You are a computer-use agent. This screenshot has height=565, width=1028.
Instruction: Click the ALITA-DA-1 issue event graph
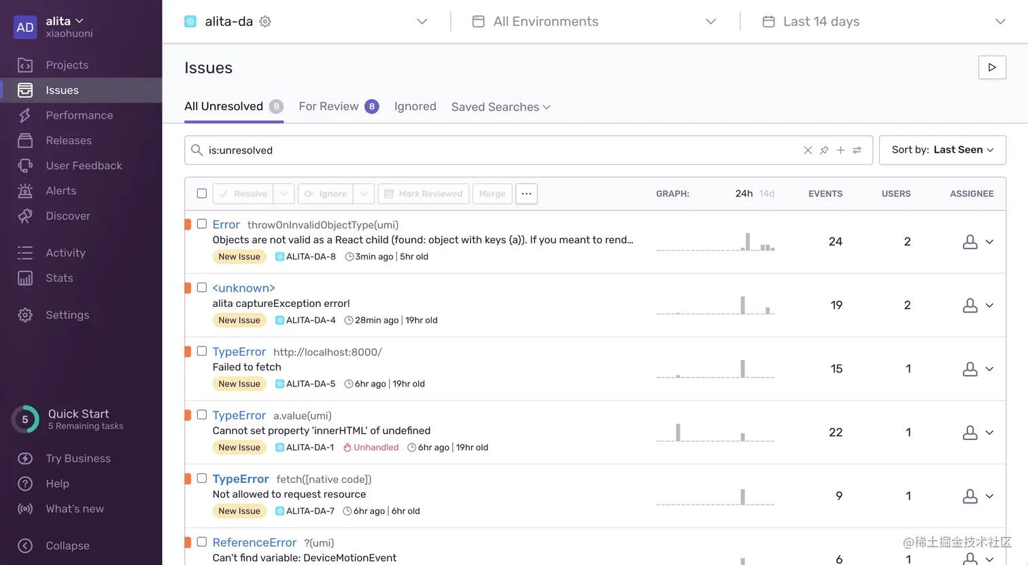pos(715,433)
